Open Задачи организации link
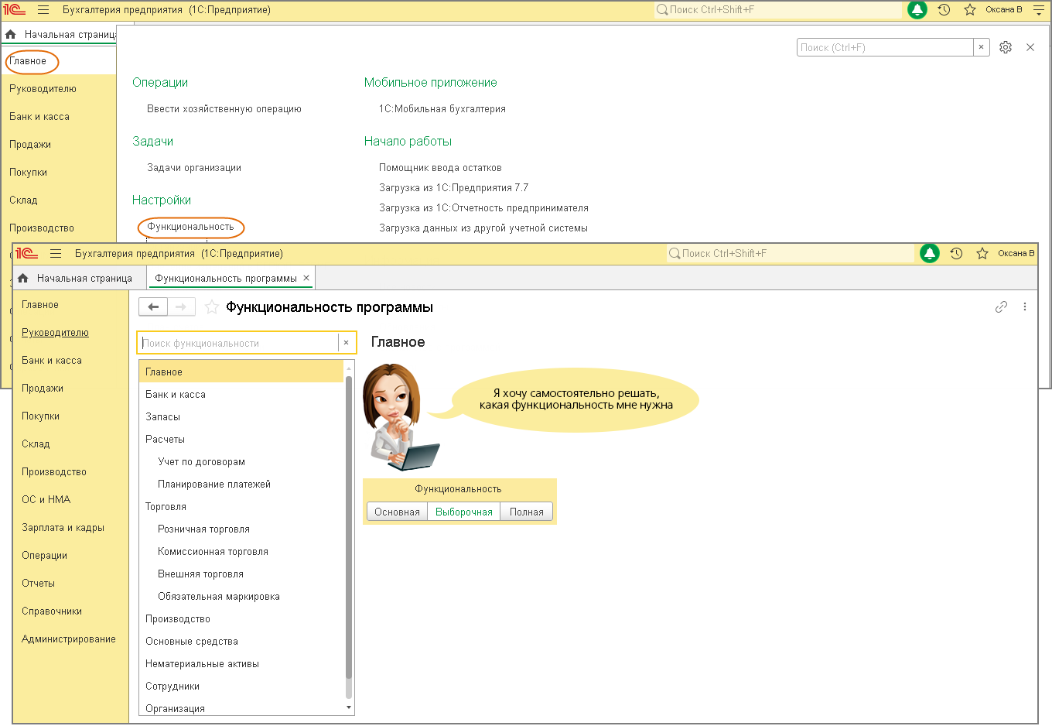 (194, 168)
